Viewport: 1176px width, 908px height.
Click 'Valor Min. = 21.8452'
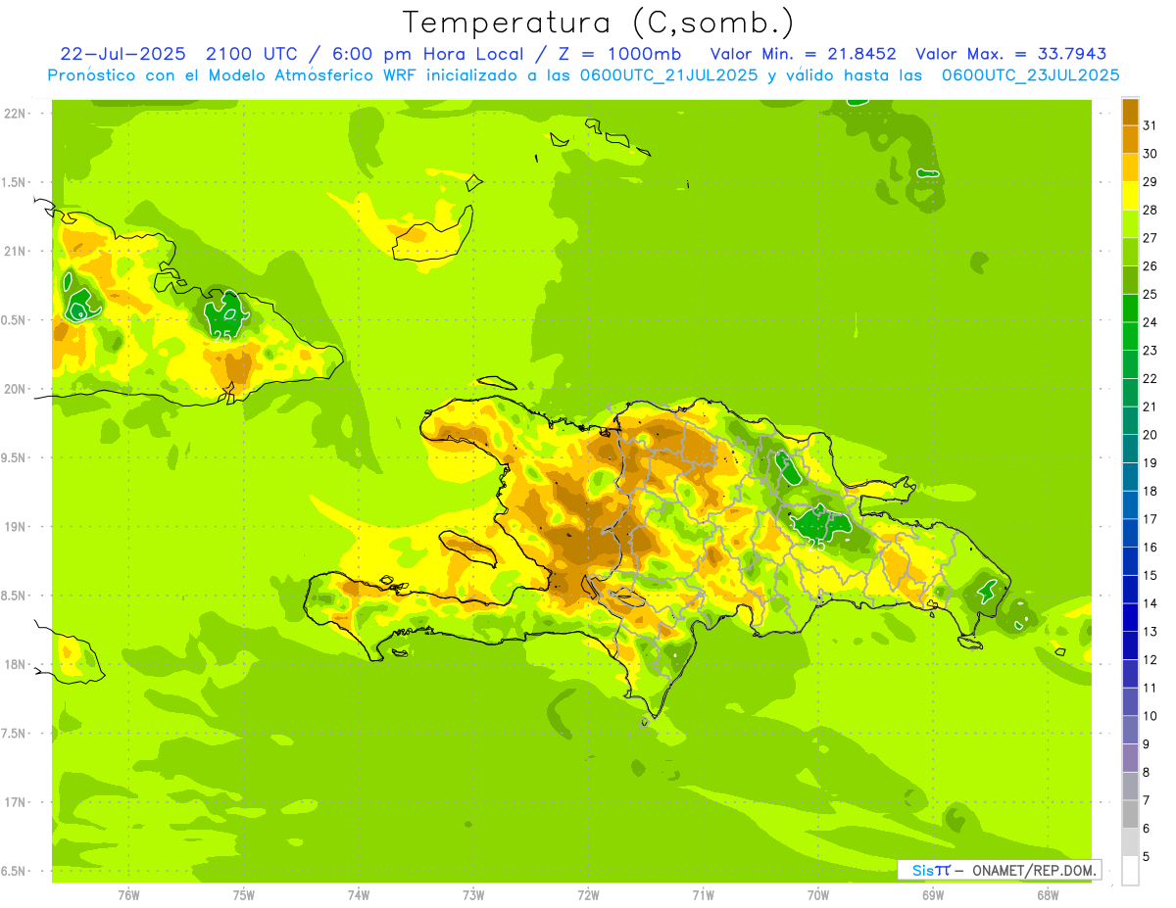click(804, 54)
